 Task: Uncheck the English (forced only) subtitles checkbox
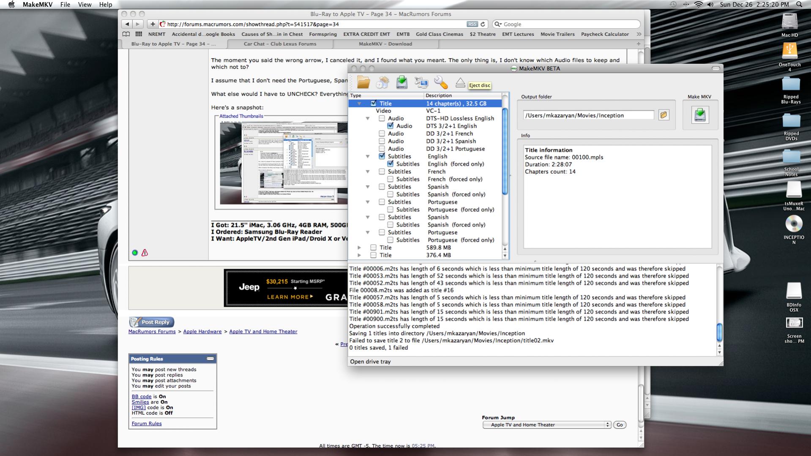coord(390,164)
